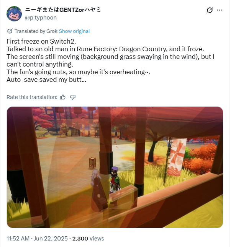Click the Auto-save saved my butt line
The image size is (231, 247).
click(46, 80)
